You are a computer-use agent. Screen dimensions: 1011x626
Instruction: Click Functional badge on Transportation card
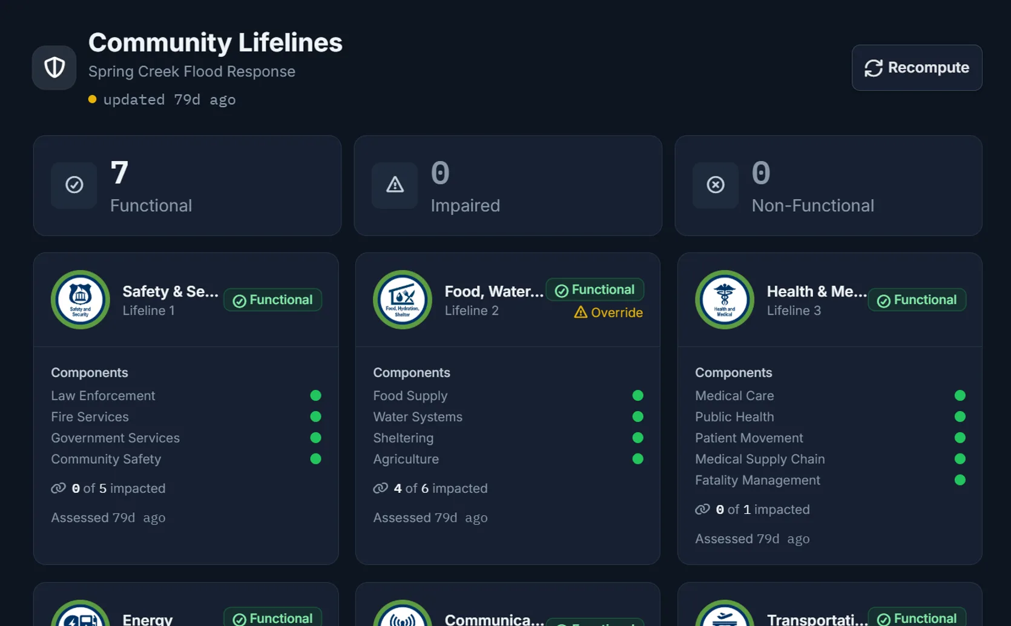(917, 617)
